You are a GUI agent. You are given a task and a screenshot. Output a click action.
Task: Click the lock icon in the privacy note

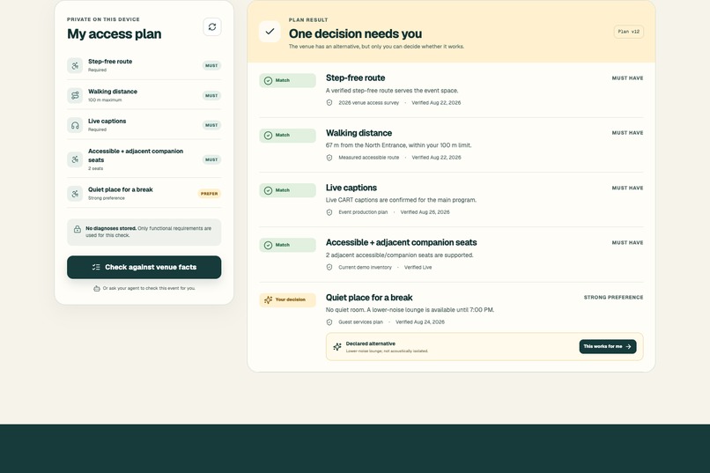78,230
